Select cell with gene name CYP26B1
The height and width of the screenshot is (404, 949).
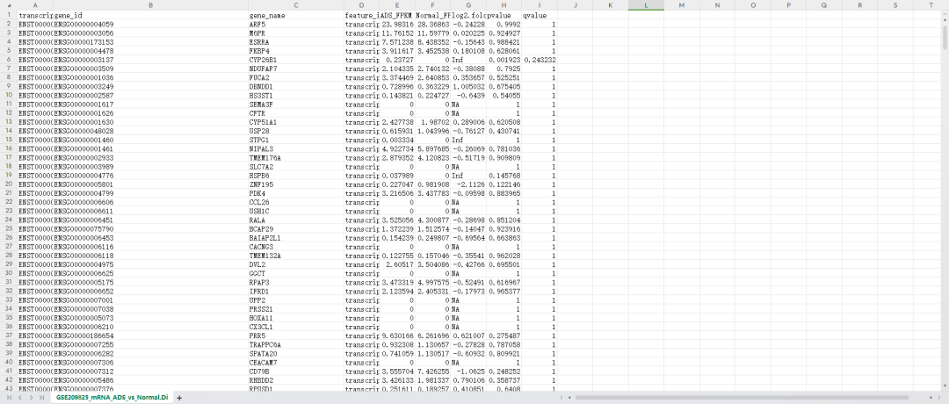[295, 60]
